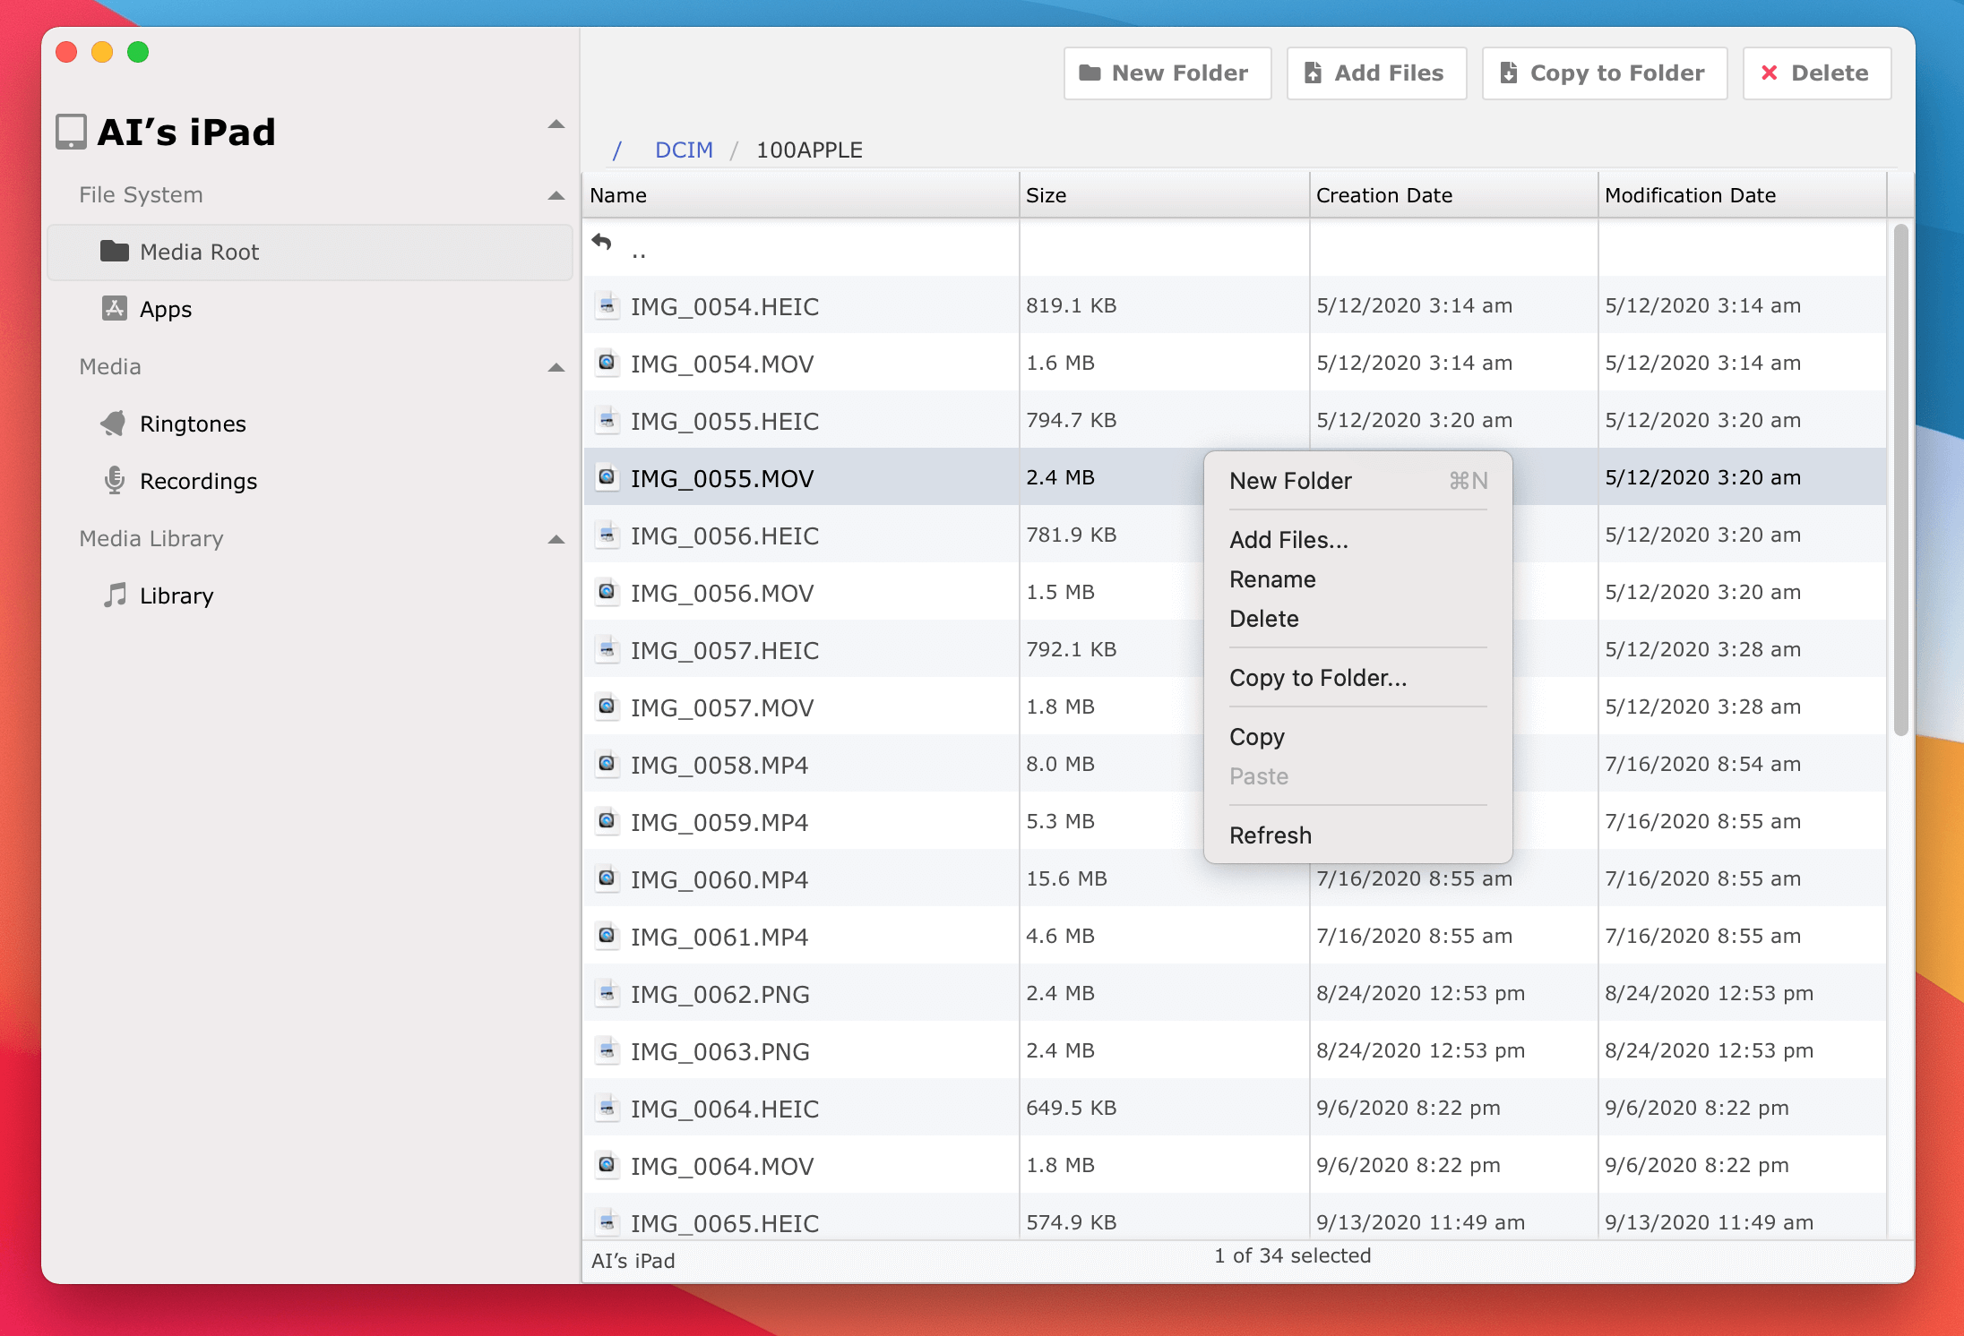The width and height of the screenshot is (1964, 1336).
Task: Open the Media Root folder icon
Action: (114, 252)
